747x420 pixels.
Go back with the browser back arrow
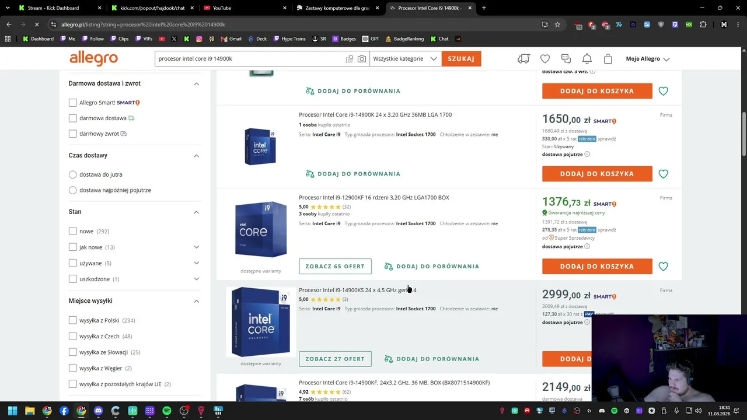(x=9, y=24)
